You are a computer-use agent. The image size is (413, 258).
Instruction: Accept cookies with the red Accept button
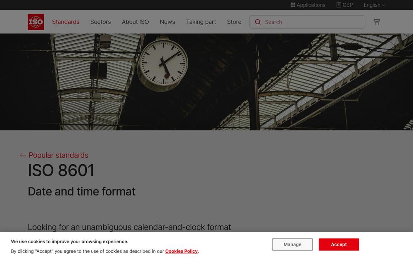[x=339, y=244]
